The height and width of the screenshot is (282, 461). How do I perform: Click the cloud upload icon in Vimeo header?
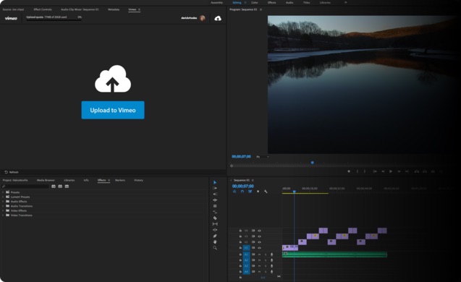(x=218, y=19)
